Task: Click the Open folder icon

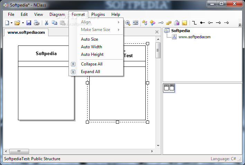Action: pyautogui.click(x=17, y=23)
